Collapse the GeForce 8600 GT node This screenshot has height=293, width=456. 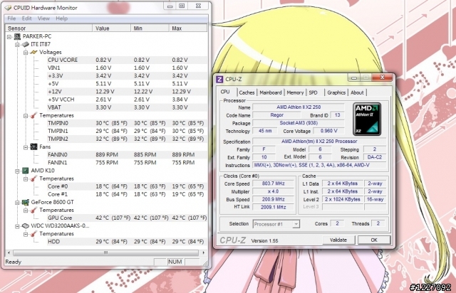click(17, 203)
